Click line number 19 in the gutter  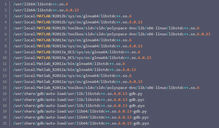pyautogui.click(x=5, y=111)
